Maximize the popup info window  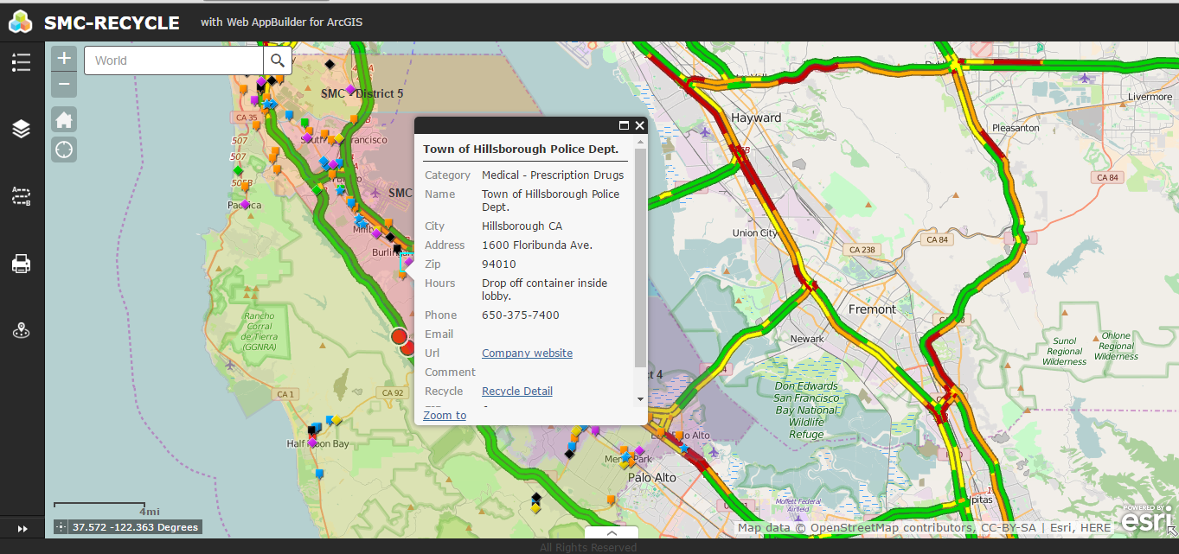624,126
